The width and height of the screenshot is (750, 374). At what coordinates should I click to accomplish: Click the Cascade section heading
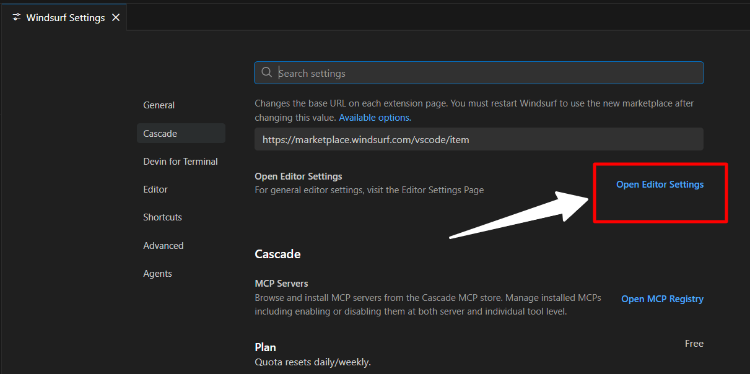coord(277,254)
